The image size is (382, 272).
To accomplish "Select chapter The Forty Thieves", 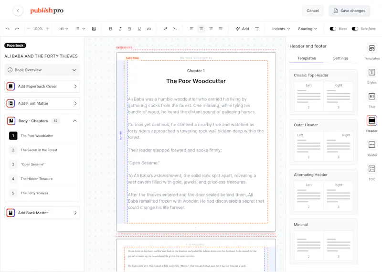I will [42, 193].
